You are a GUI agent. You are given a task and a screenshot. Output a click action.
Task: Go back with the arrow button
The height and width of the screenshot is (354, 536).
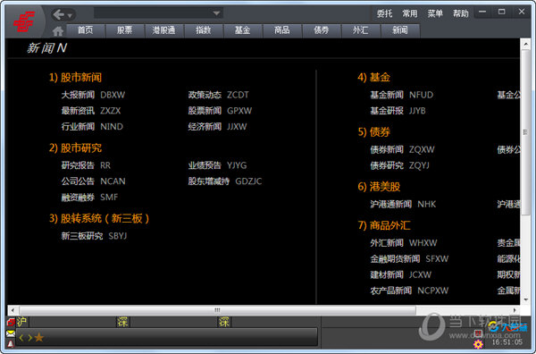tap(59, 14)
